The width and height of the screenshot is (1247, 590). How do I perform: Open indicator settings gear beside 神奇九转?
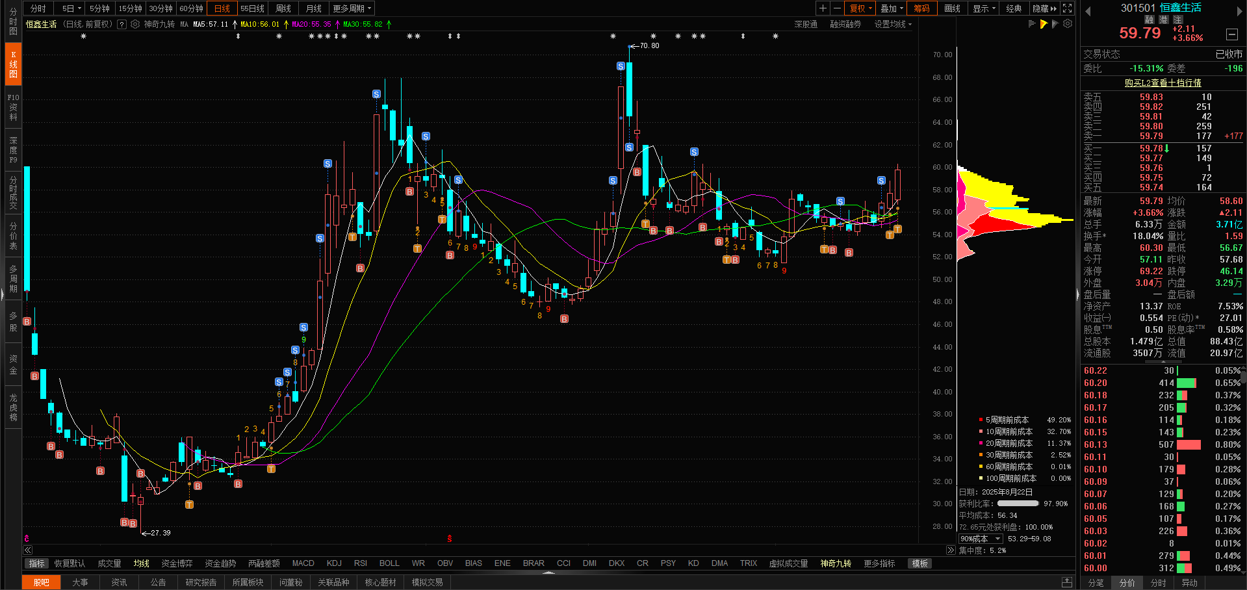coord(135,24)
